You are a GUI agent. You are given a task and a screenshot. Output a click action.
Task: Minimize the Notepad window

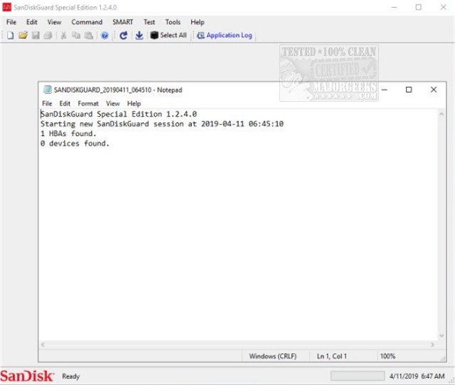point(385,90)
